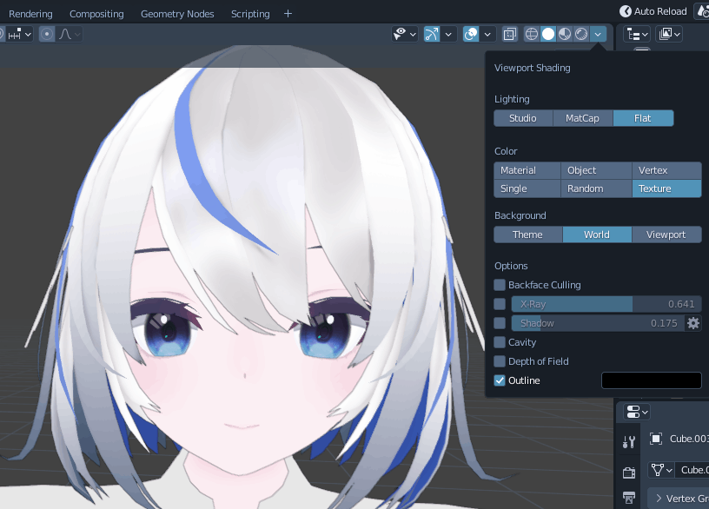This screenshot has width=709, height=509.
Task: Set background to Viewport
Action: [x=666, y=235]
